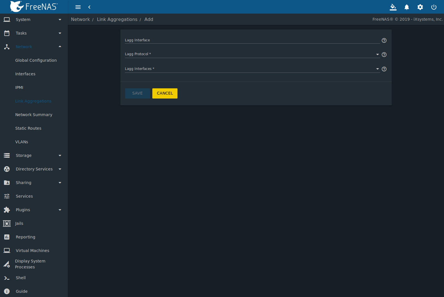Viewport: 444px width, 297px height.
Task: Open the settings gear icon
Action: click(420, 7)
